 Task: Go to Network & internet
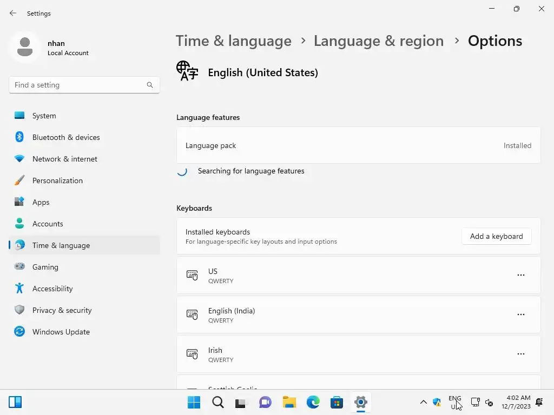click(84, 159)
